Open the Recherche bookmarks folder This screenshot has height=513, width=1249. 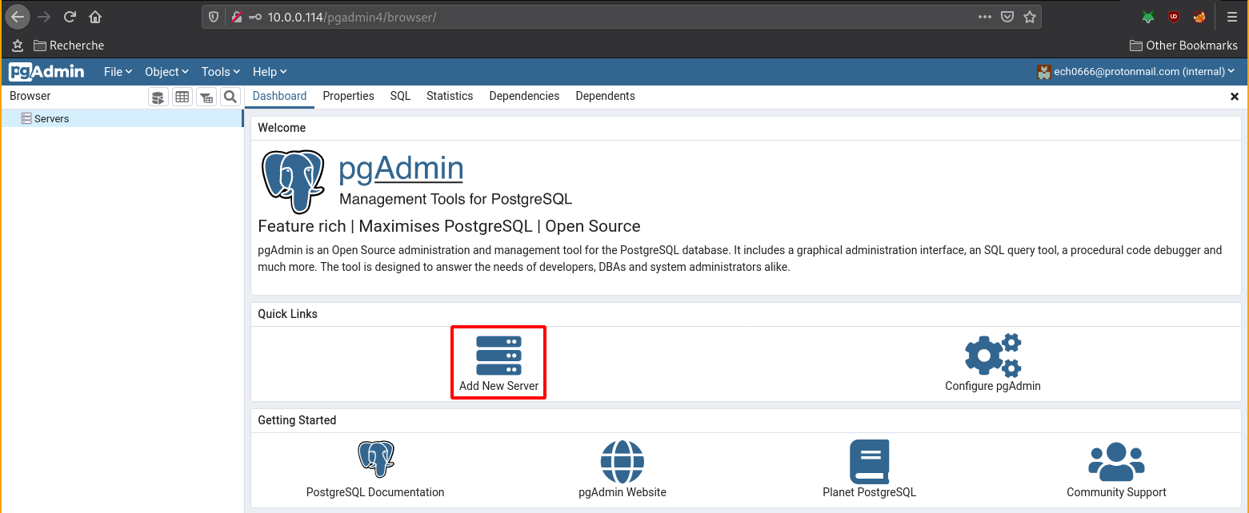tap(69, 46)
